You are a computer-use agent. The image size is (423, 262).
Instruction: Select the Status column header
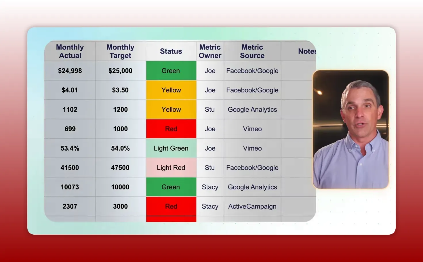[171, 51]
